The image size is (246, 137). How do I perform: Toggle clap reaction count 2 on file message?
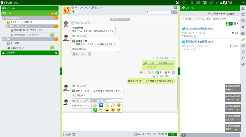coord(150,72)
